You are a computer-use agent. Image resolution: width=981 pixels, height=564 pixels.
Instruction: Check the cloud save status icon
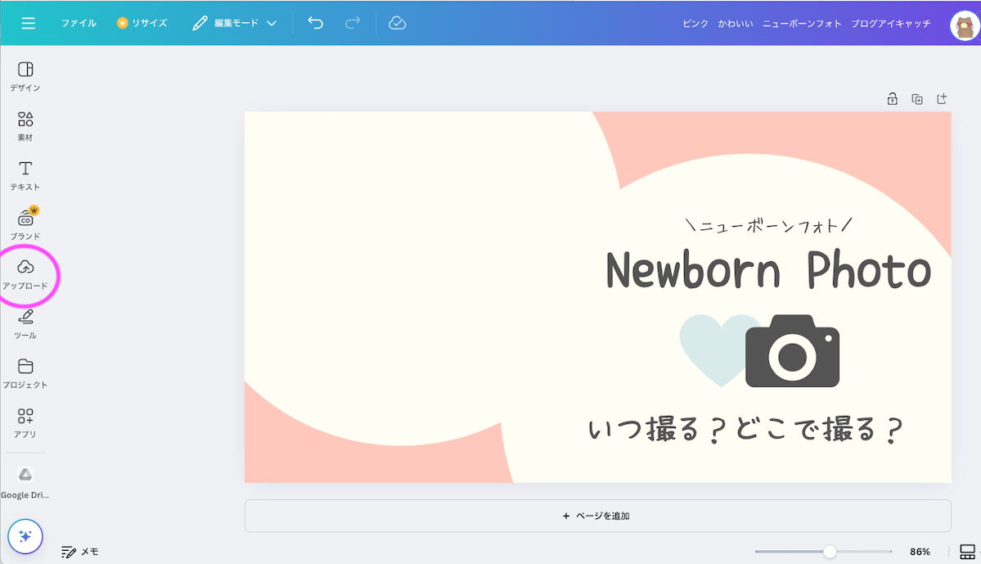point(398,23)
